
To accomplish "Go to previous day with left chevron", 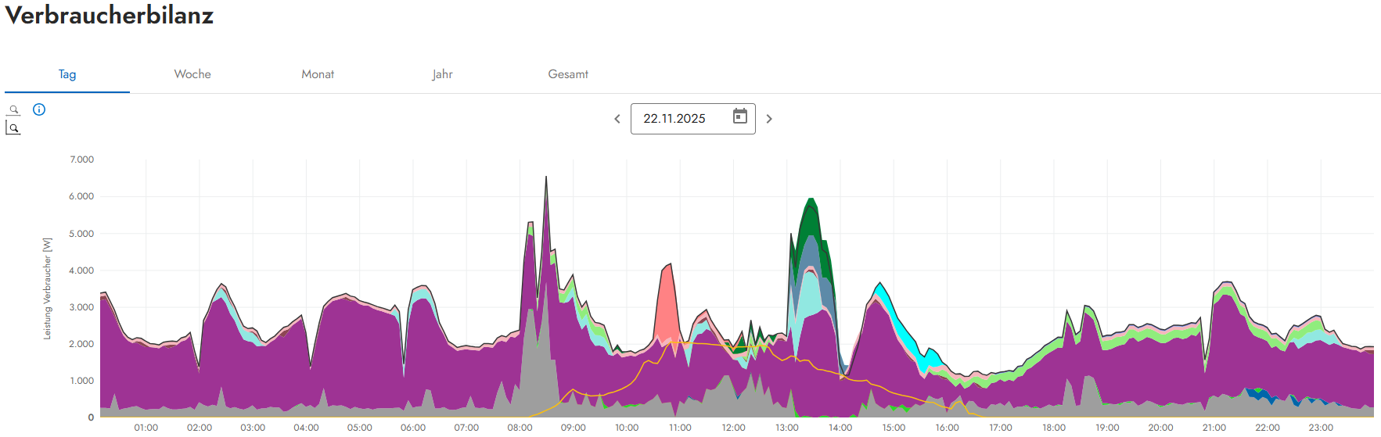I will (x=617, y=119).
